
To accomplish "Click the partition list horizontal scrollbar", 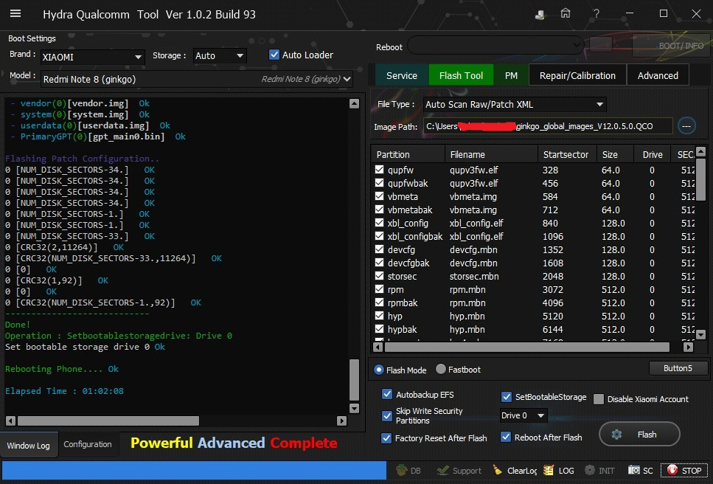I will pos(527,347).
